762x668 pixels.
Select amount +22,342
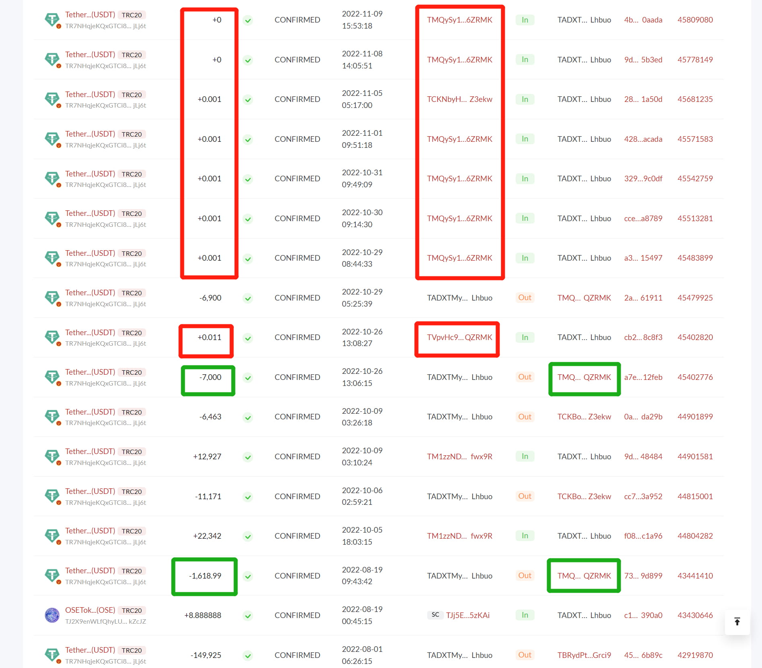[207, 536]
